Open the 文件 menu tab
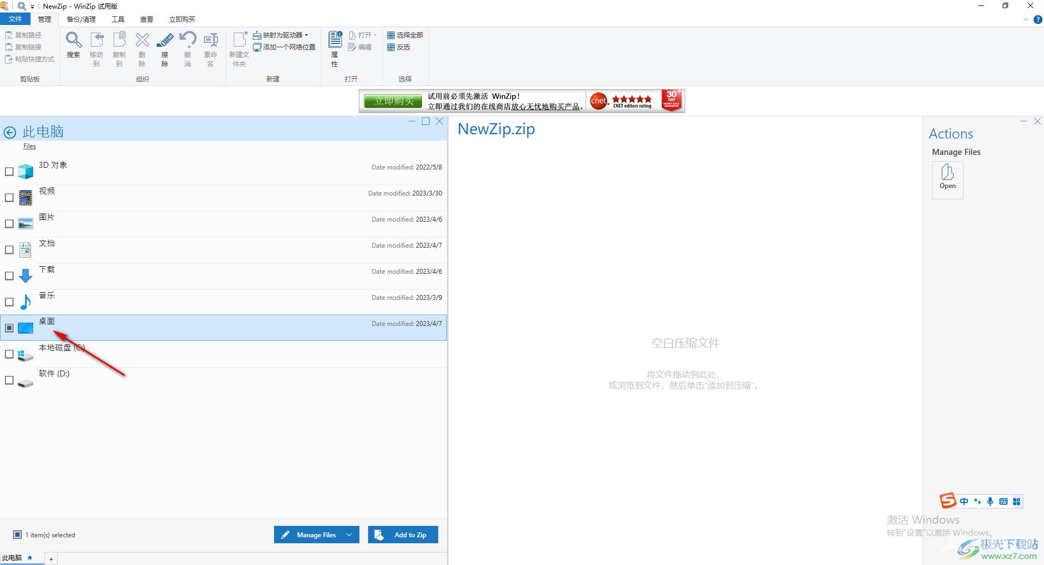This screenshot has width=1044, height=565. pyautogui.click(x=15, y=19)
